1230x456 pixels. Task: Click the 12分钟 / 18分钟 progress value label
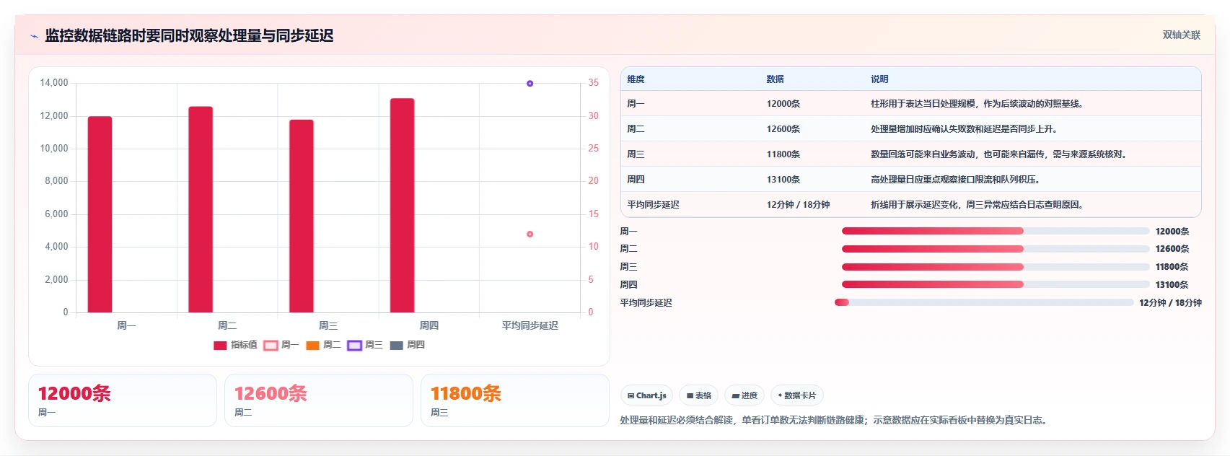click(x=1170, y=303)
